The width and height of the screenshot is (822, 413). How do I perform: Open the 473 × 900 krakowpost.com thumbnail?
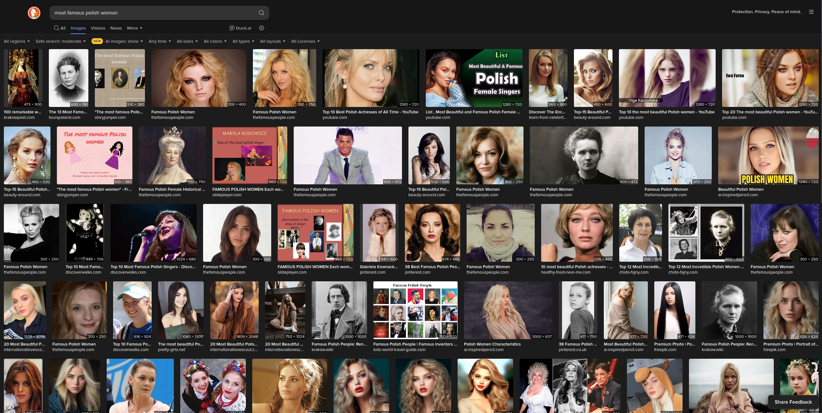23,78
